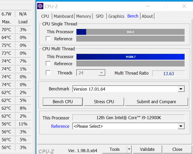This screenshot has width=193, height=154.
Task: Open the About tab
Action: [x=147, y=16]
